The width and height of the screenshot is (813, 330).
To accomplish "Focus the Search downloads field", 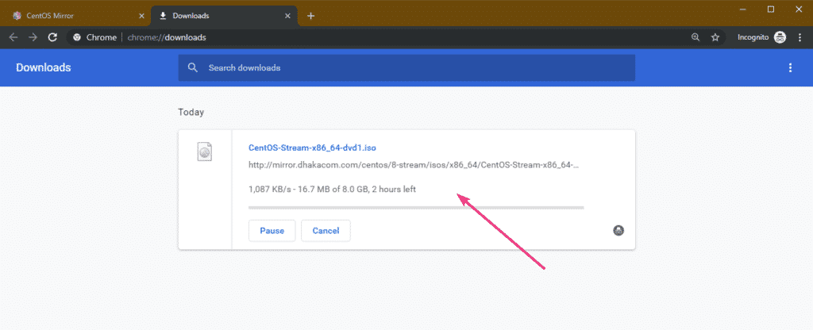I will [x=413, y=68].
